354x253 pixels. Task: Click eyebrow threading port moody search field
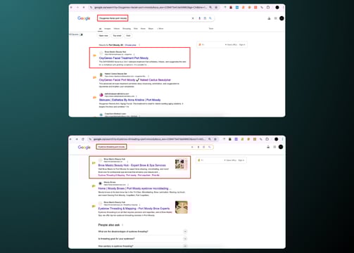[x=155, y=147]
